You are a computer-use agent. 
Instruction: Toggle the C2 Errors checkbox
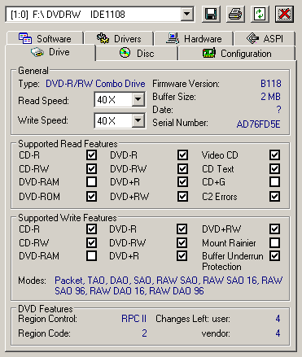pyautogui.click(x=274, y=197)
